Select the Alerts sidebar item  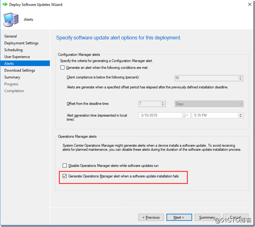pos(25,64)
